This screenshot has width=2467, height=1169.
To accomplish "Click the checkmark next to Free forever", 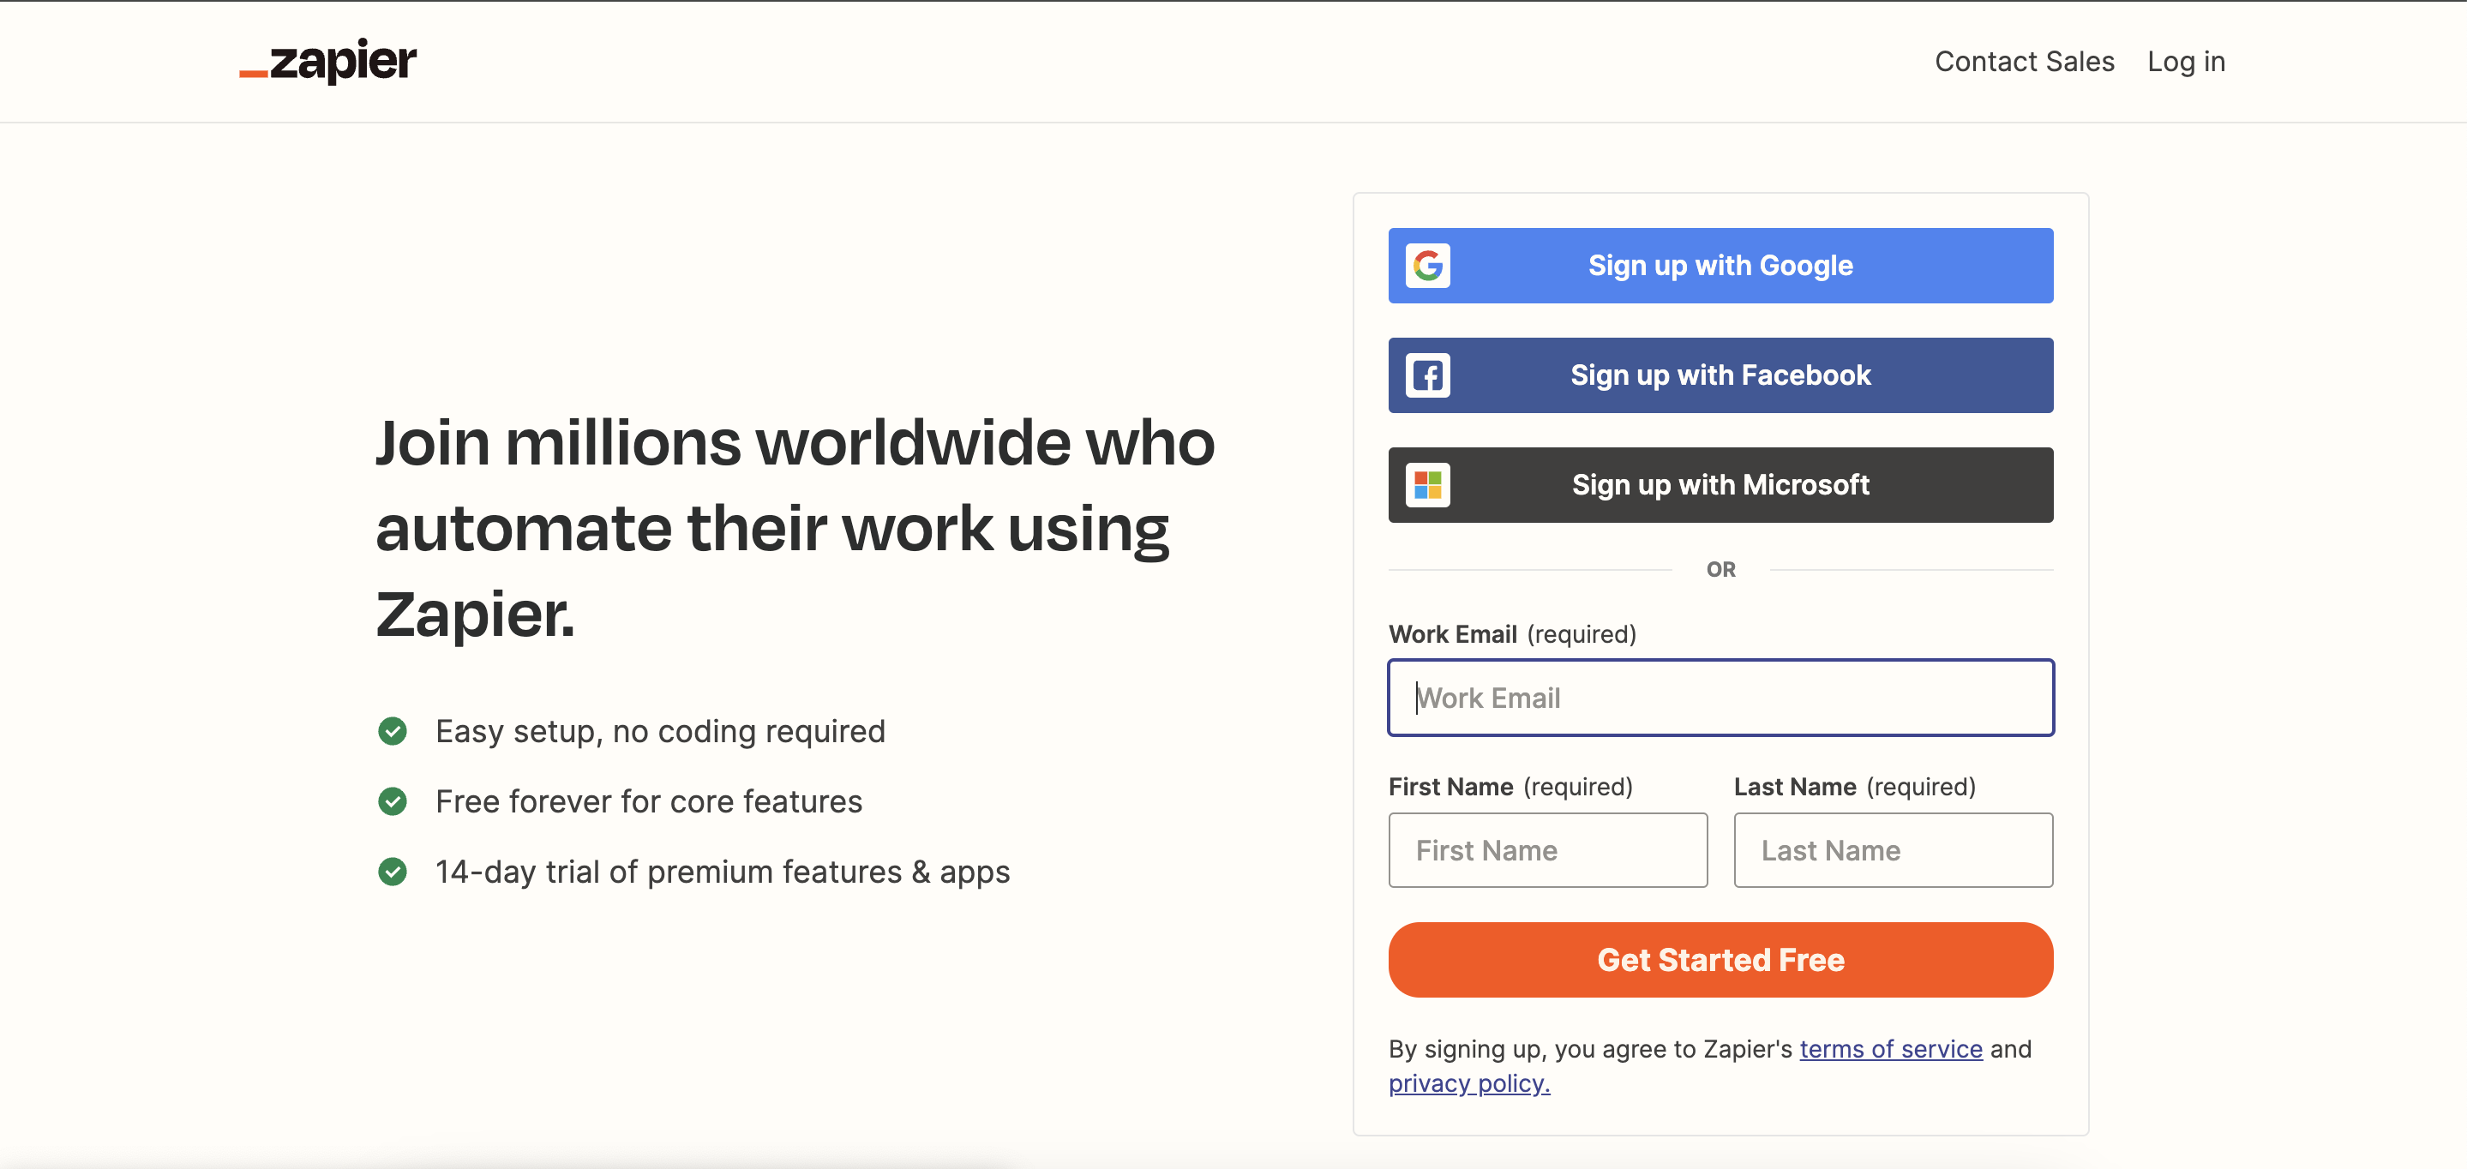I will click(393, 801).
